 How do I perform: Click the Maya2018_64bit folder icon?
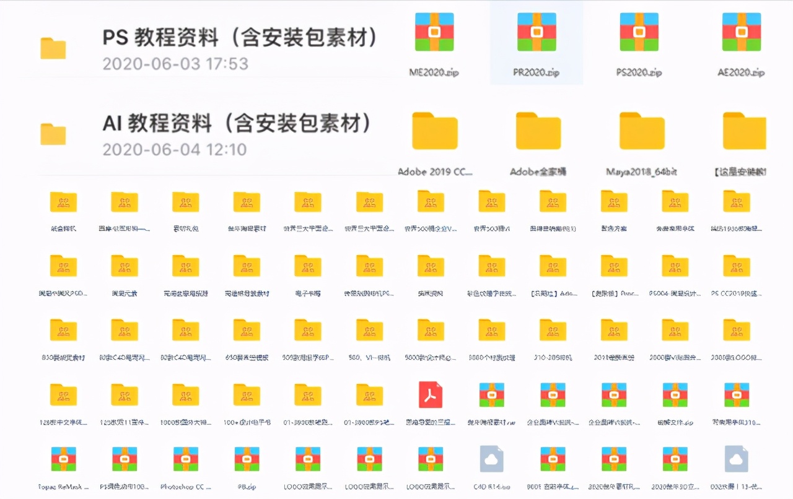641,130
